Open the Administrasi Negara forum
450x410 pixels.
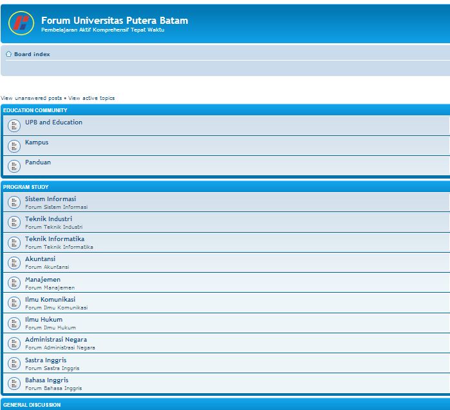point(56,340)
